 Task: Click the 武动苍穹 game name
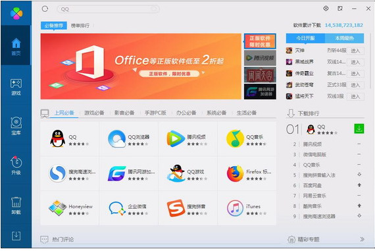coord(304,85)
